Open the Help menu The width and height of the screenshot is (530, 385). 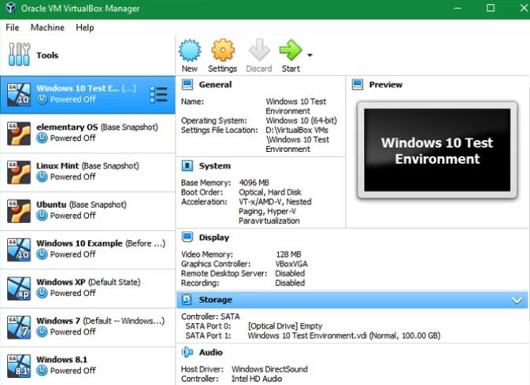[85, 28]
